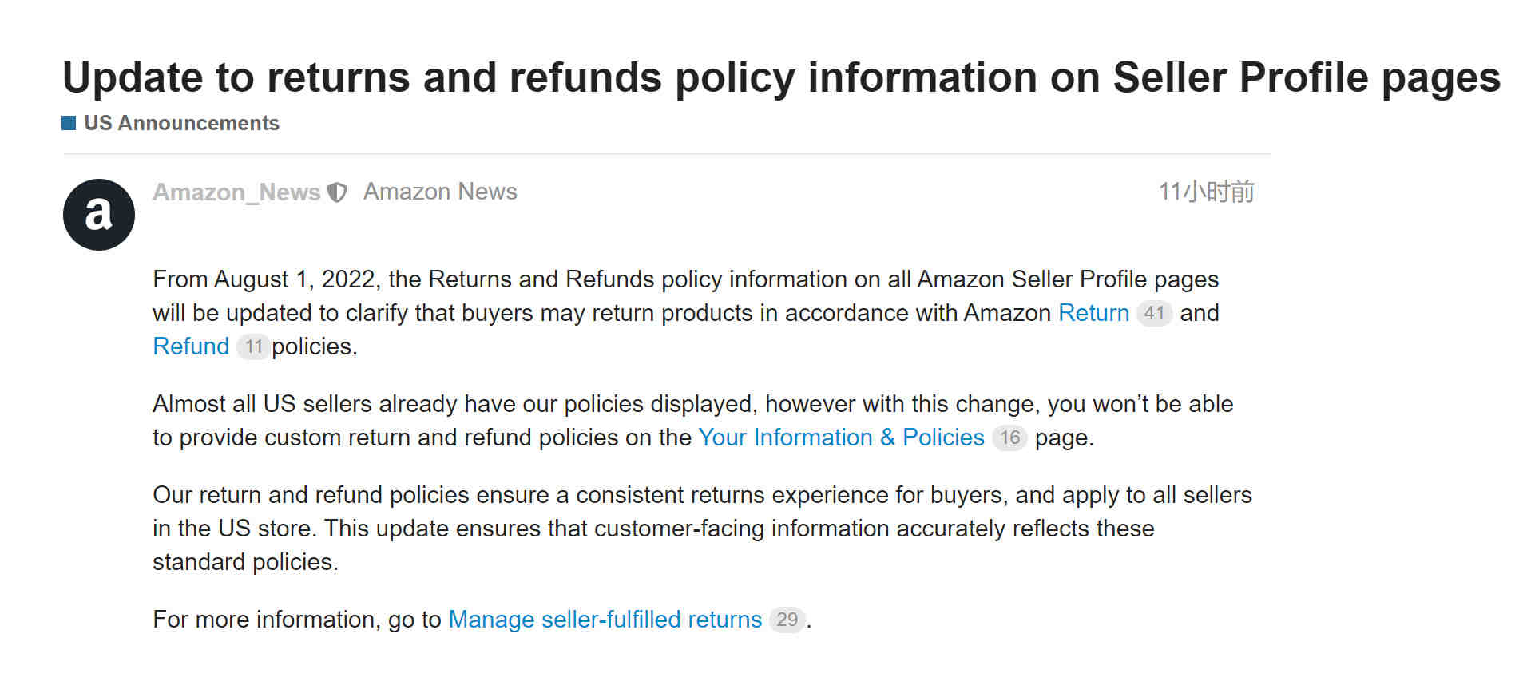Click the Amazon 'a' avatar icon
The width and height of the screenshot is (1519, 681).
[x=99, y=215]
